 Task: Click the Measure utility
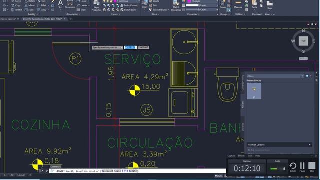click(238, 5)
